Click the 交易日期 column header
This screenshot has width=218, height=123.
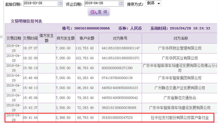pos(14,38)
